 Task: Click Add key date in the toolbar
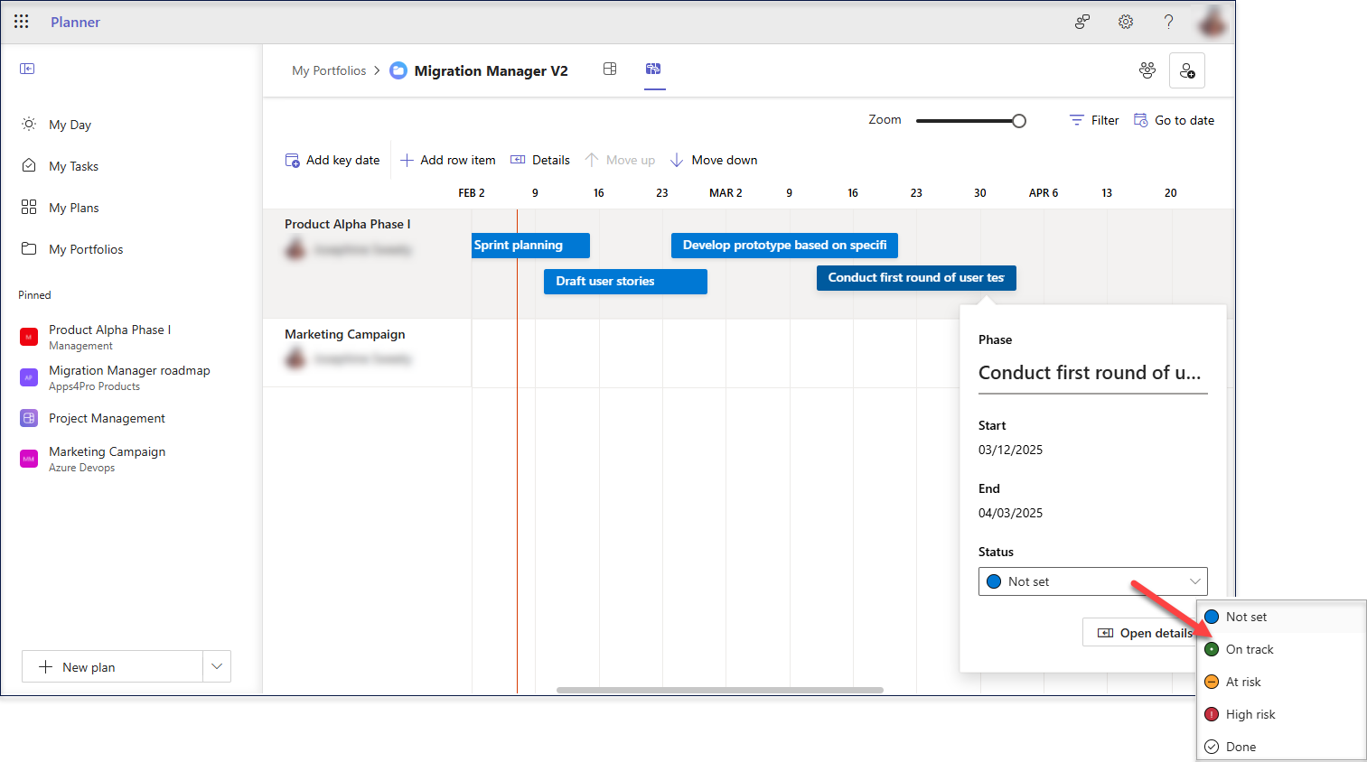tap(332, 159)
